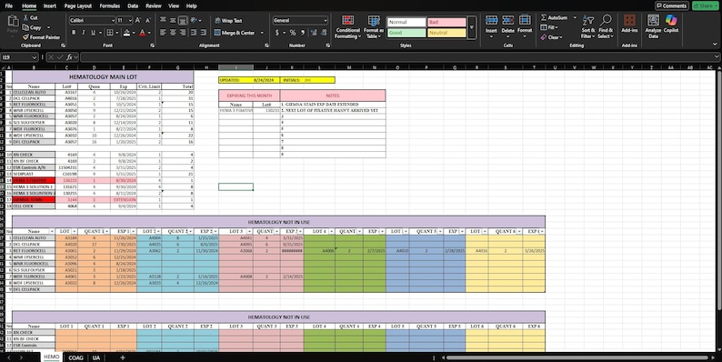Apply the Comma Style format
This screenshot has width=722, height=362.
303,33
